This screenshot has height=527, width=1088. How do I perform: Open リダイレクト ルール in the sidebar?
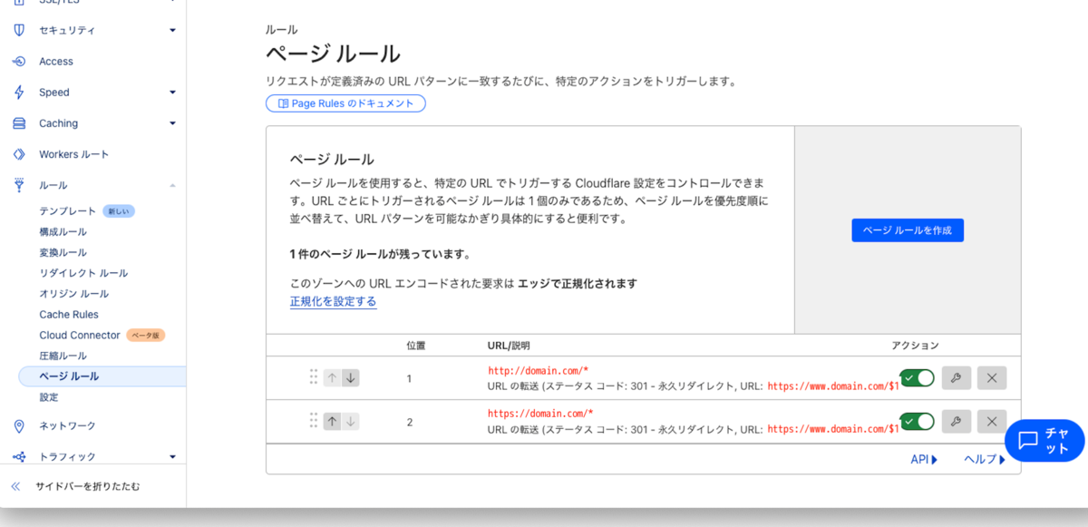83,273
